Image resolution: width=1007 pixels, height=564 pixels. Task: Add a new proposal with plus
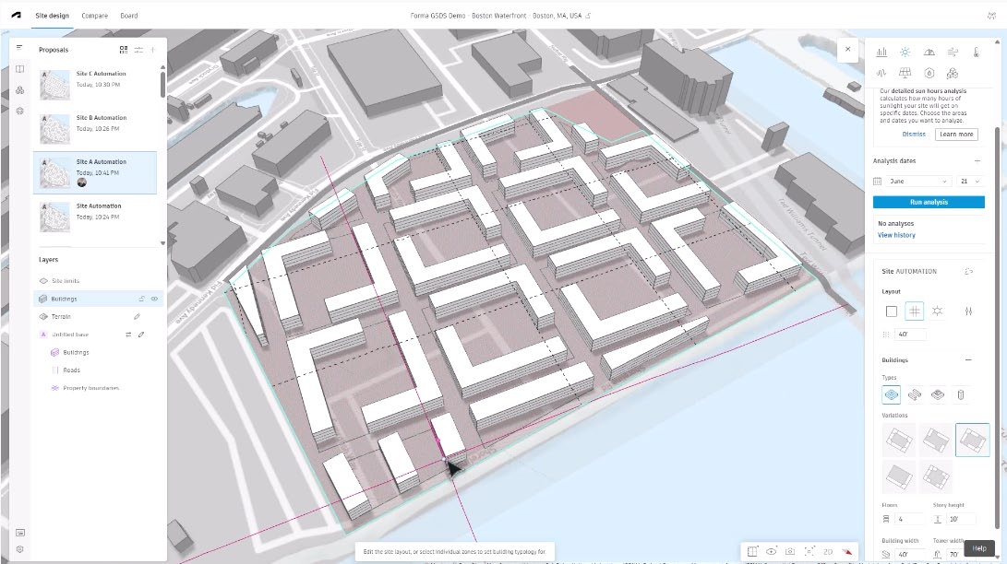[x=153, y=50]
